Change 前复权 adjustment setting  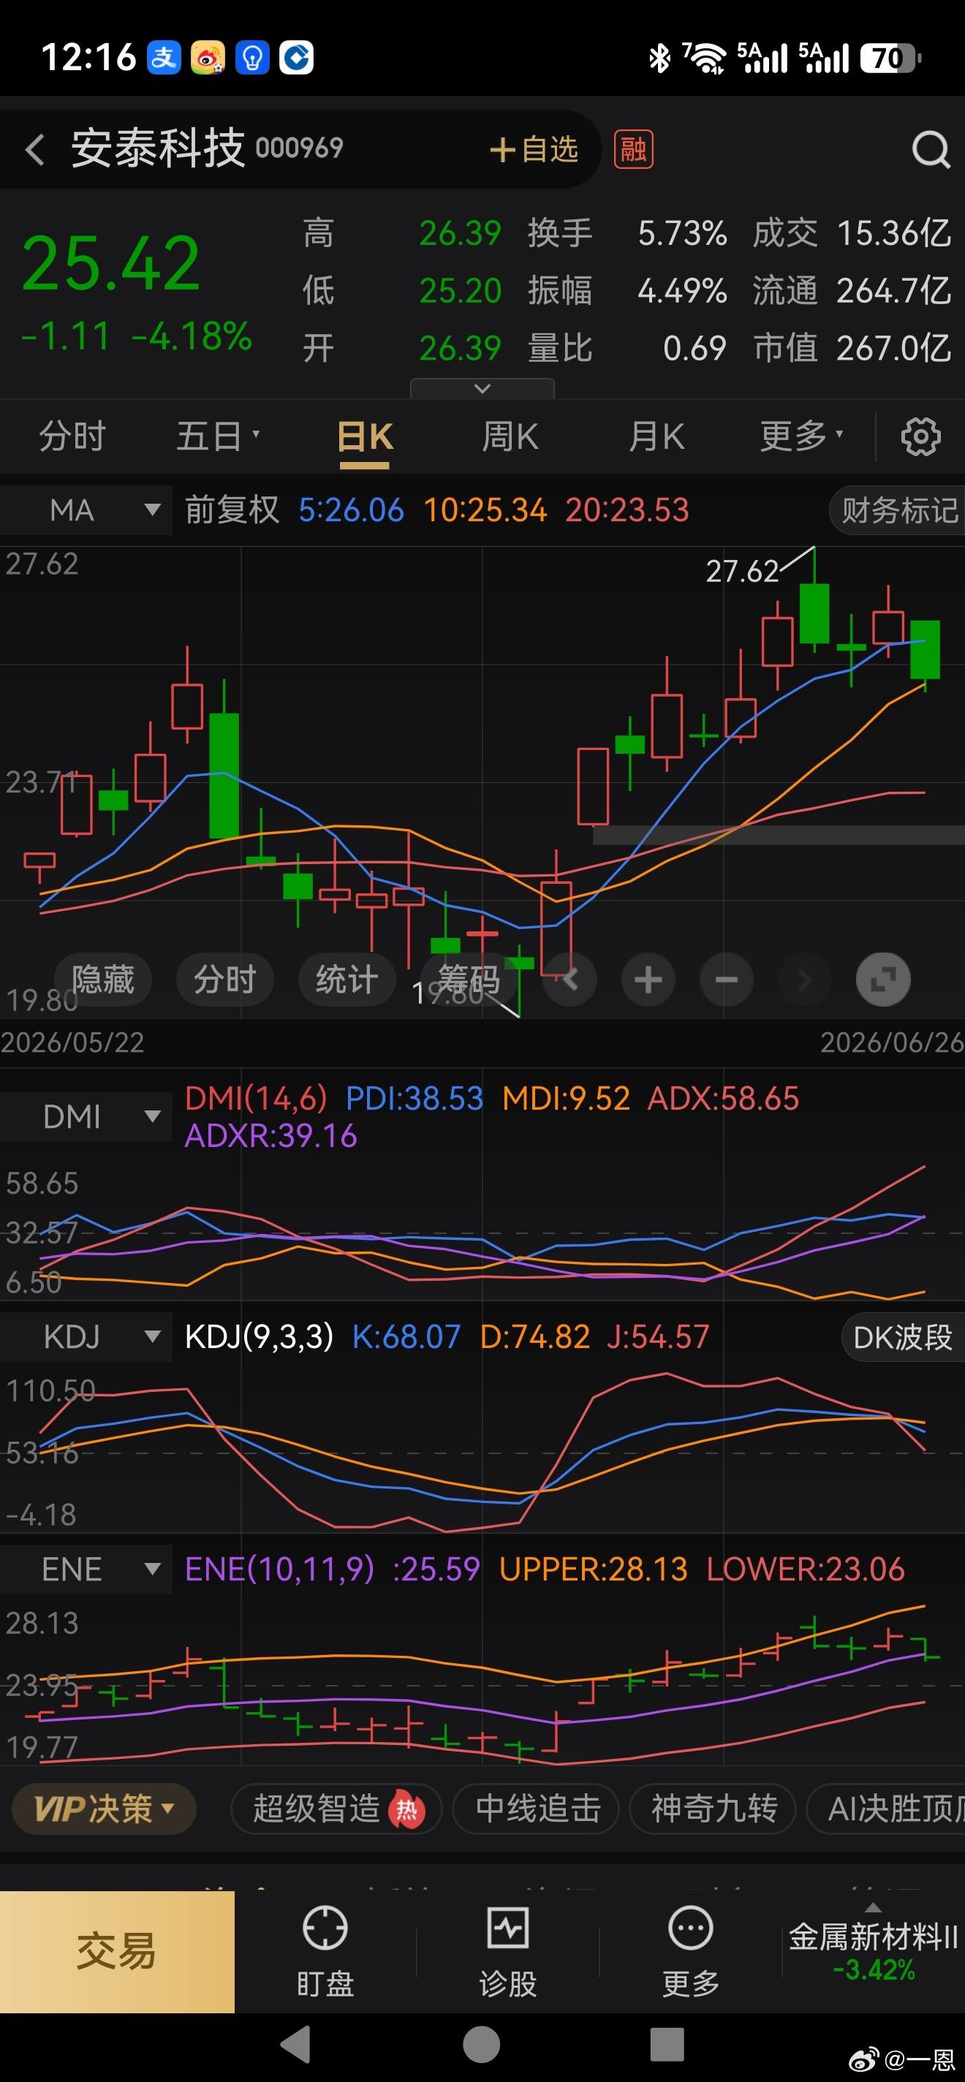click(x=232, y=510)
